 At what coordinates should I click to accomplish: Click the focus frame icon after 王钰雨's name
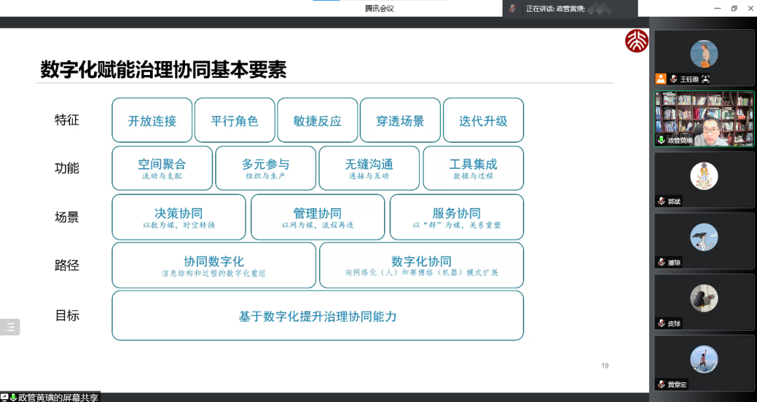pyautogui.click(x=706, y=79)
